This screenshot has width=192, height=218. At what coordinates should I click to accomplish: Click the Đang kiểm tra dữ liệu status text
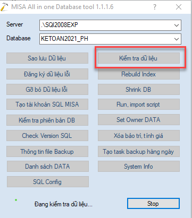(x=63, y=204)
